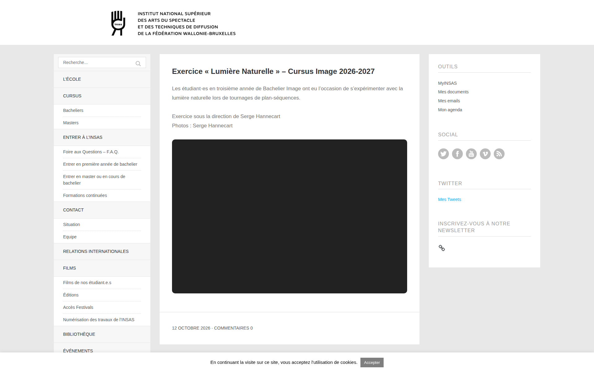Open the YouTube social icon
Image resolution: width=594 pixels, height=371 pixels.
[x=471, y=154]
